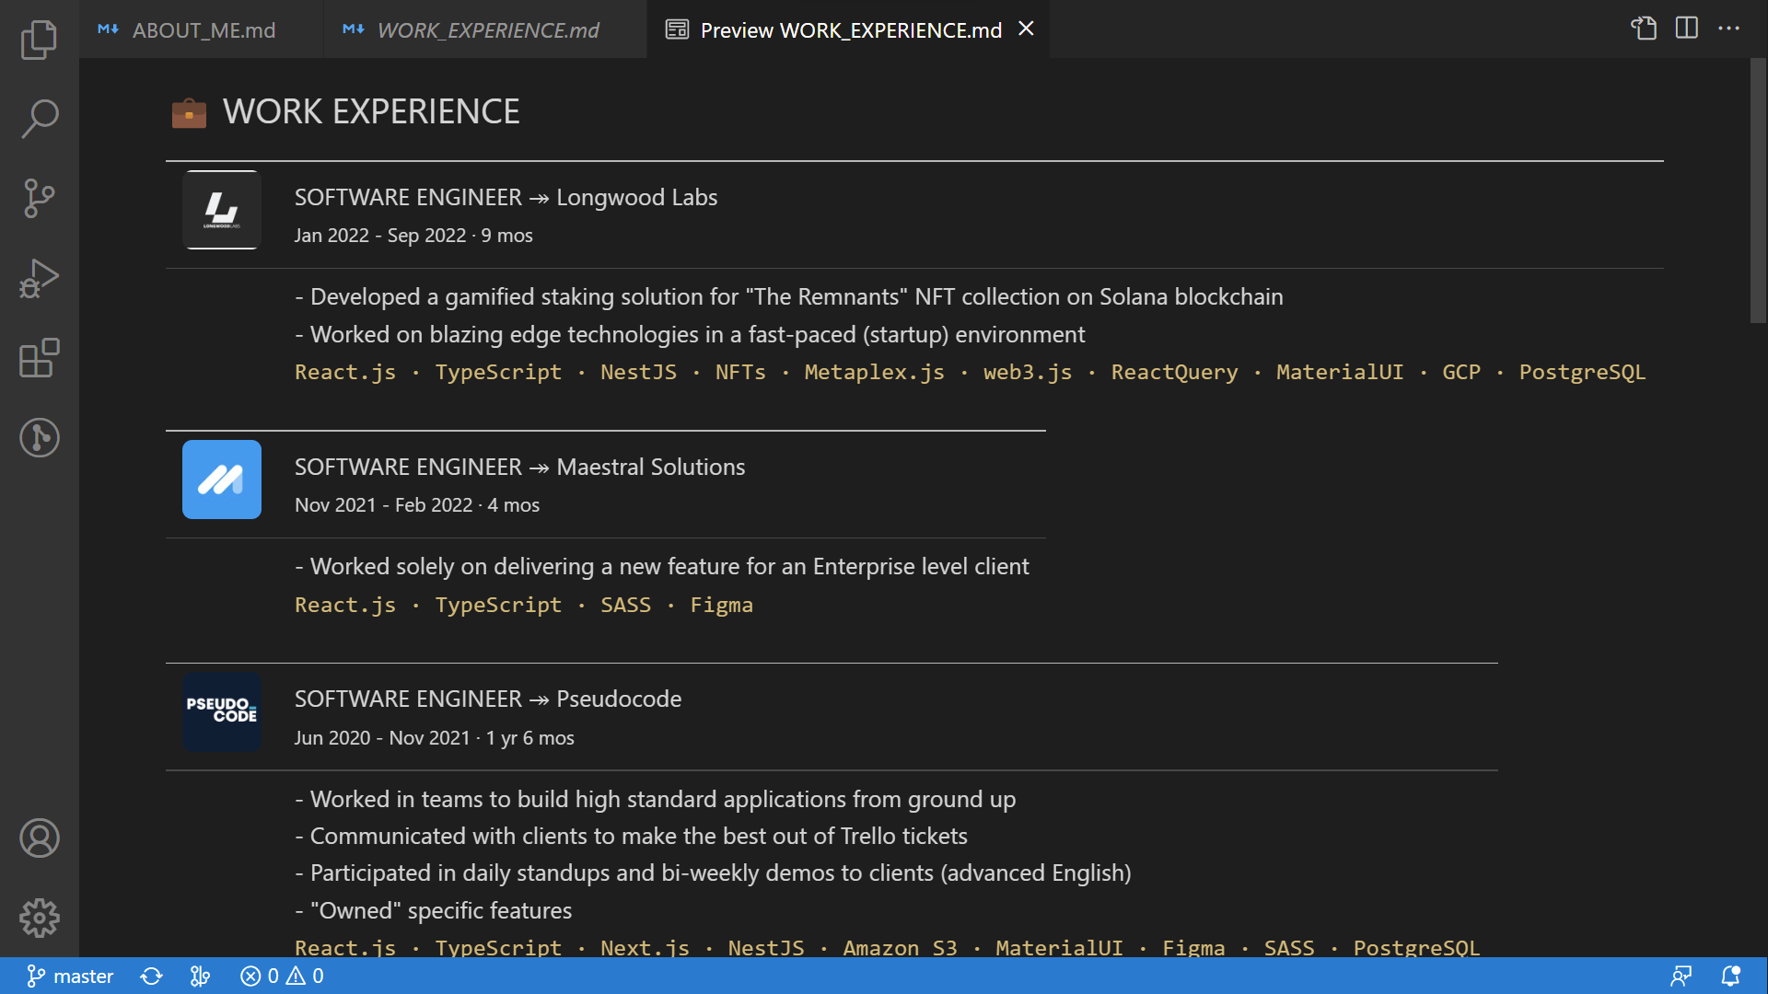Viewport: 1768px width, 994px height.
Task: Close the Preview WORK_EXPERIENCE.md tab
Action: [1025, 29]
